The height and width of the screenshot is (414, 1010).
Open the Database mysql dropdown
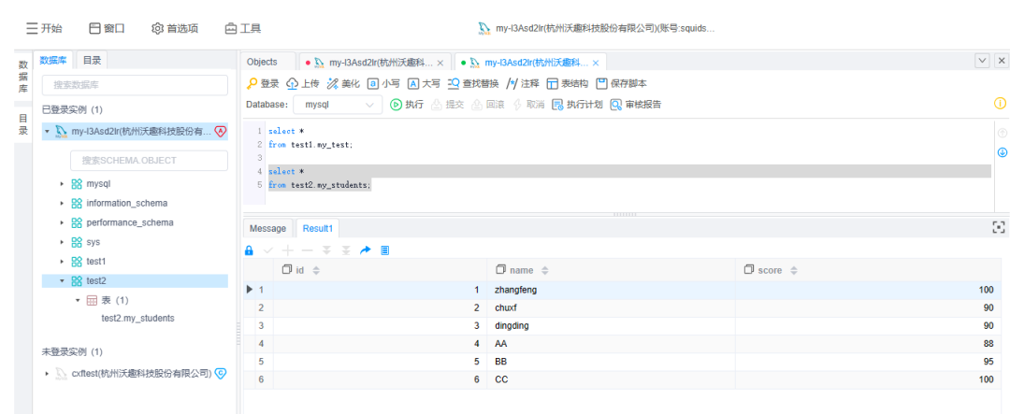tap(338, 105)
